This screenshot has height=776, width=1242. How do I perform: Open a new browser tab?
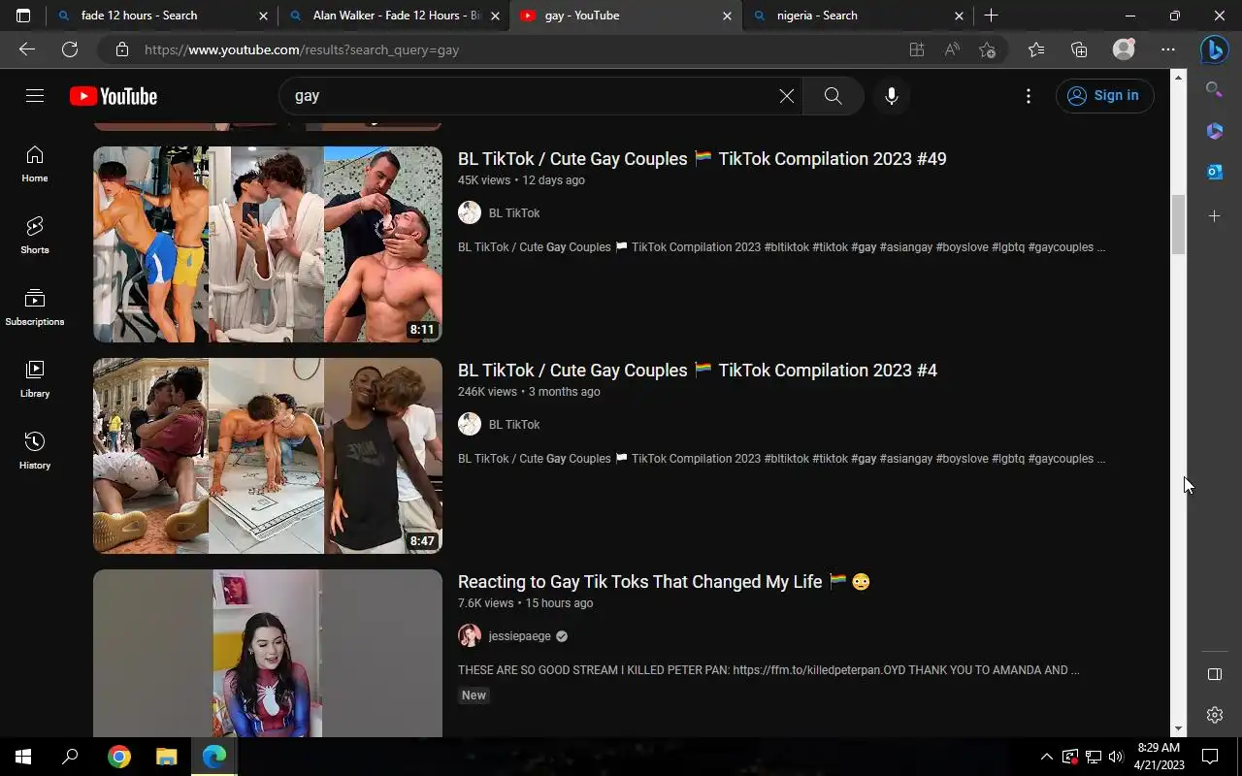coord(991,16)
